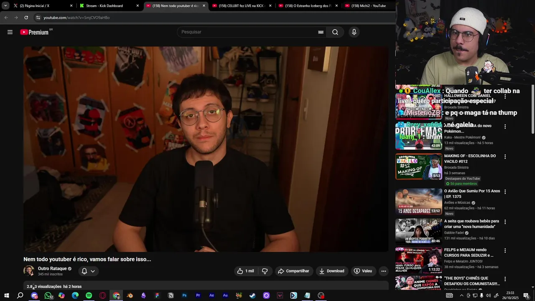Open options menu for MAKING OF video

point(505,157)
